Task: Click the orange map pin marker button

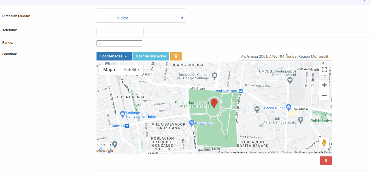Action: (x=176, y=56)
